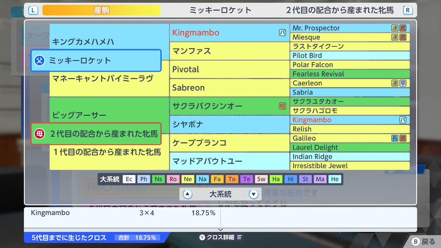
Task: Select マンファス in the pedigree
Action: point(229,51)
